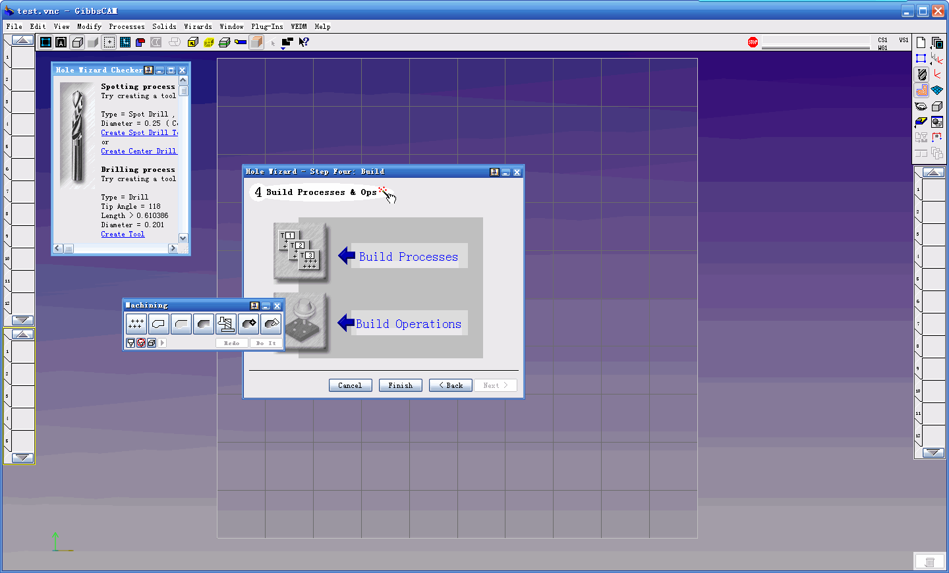Click the Hole Wizard Checker's down scroll arrow
Image resolution: width=949 pixels, height=573 pixels.
click(183, 238)
